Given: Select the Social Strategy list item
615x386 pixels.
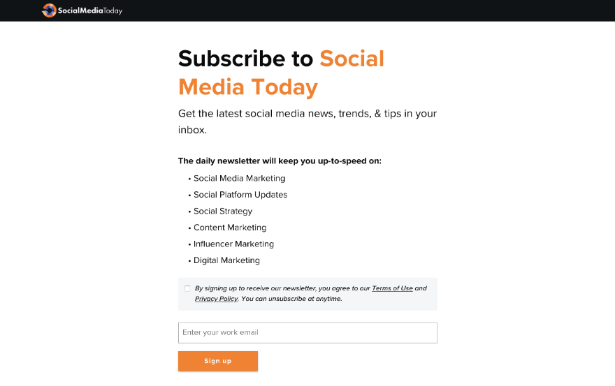Looking at the screenshot, I should 223,211.
